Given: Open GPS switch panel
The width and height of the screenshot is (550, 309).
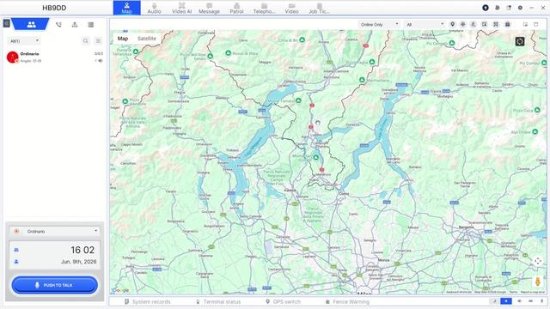Looking at the screenshot, I should (283, 301).
